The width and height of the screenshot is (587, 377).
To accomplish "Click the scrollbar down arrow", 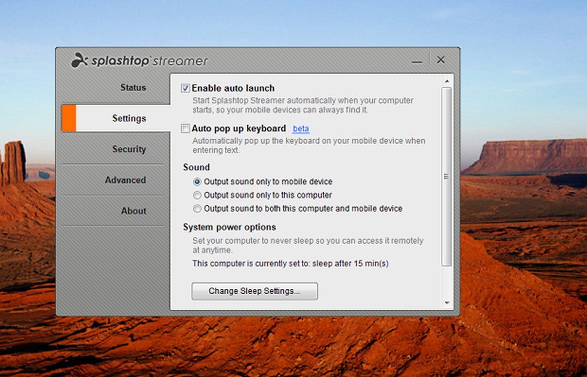I will [447, 303].
